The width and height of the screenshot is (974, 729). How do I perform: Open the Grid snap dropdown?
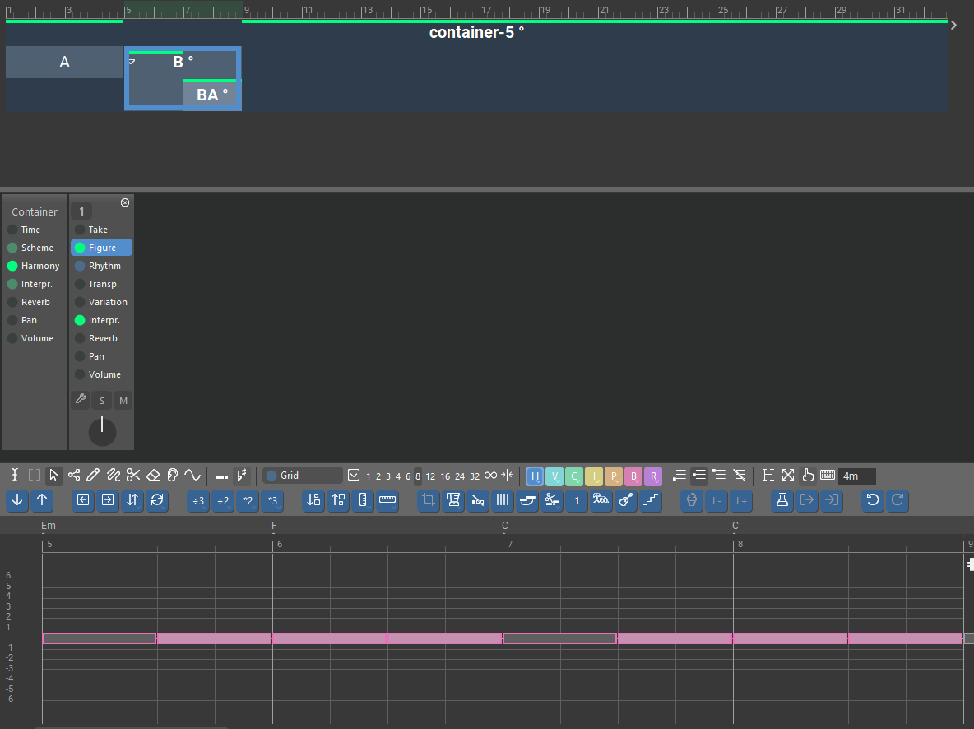(x=302, y=476)
